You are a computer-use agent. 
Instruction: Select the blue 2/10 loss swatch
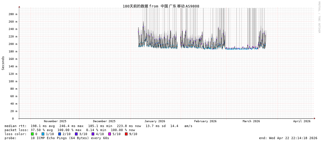pos(60,134)
